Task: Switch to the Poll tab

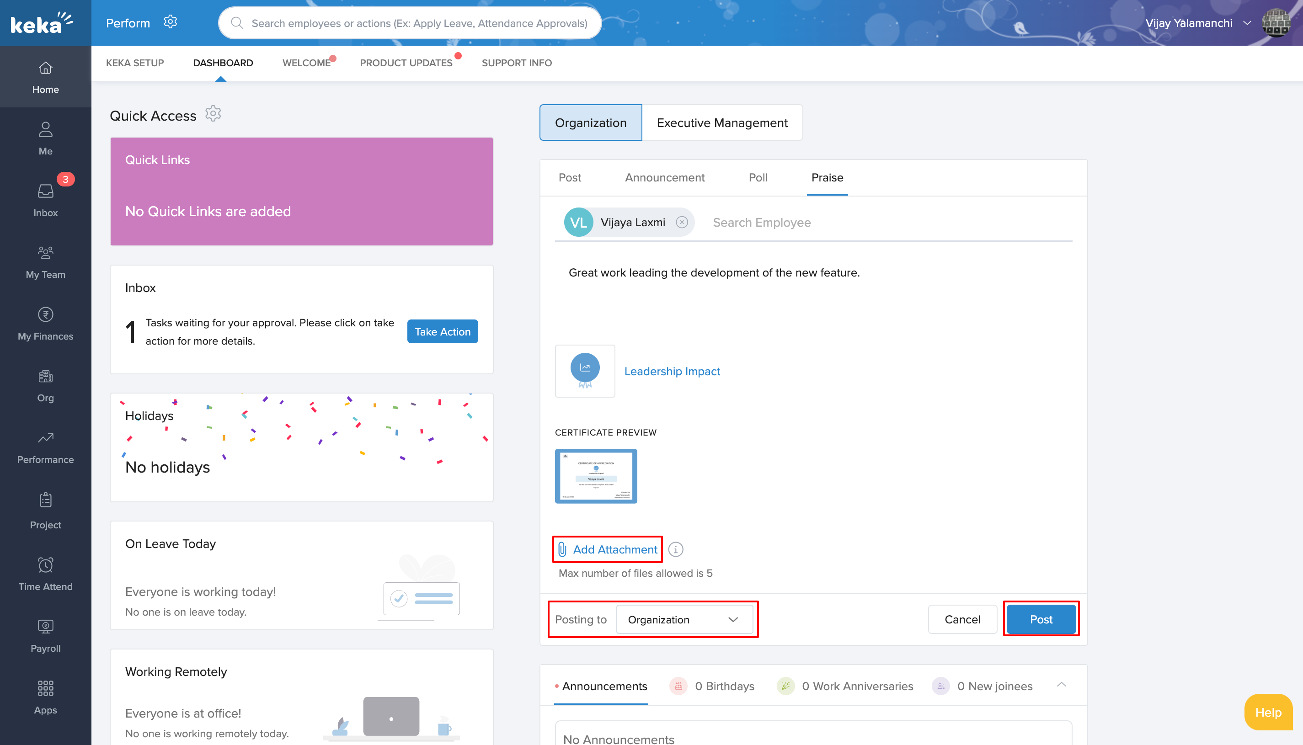Action: [x=758, y=177]
